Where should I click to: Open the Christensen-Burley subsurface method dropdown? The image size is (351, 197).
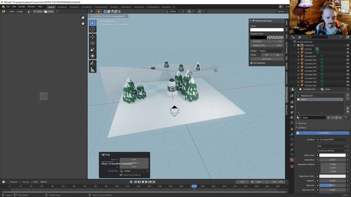(x=331, y=151)
